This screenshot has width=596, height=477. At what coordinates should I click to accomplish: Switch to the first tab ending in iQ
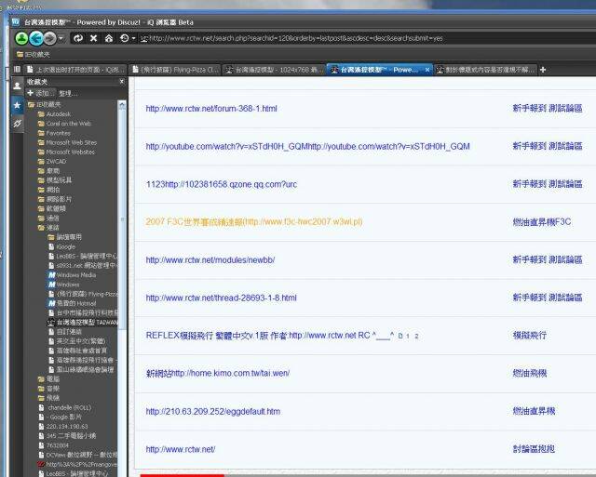pos(75,70)
